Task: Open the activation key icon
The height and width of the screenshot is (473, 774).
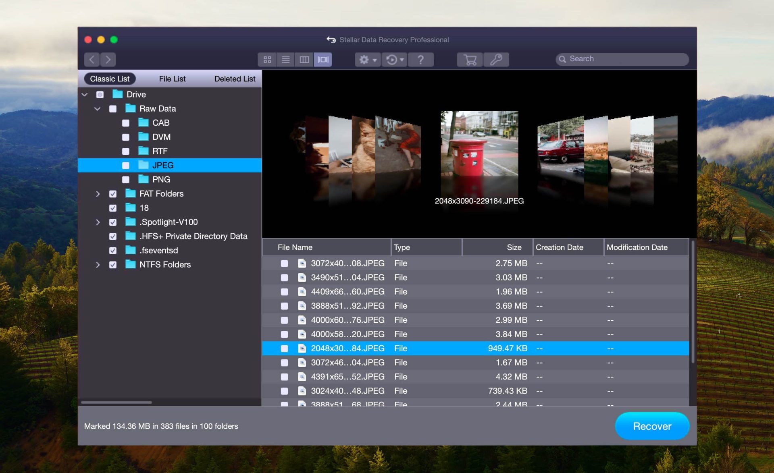Action: (496, 59)
